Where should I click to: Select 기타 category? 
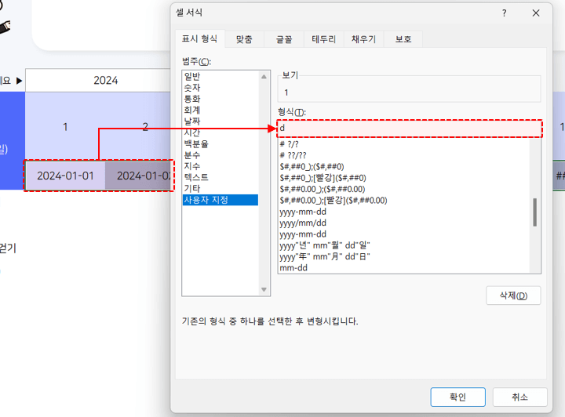[221, 188]
